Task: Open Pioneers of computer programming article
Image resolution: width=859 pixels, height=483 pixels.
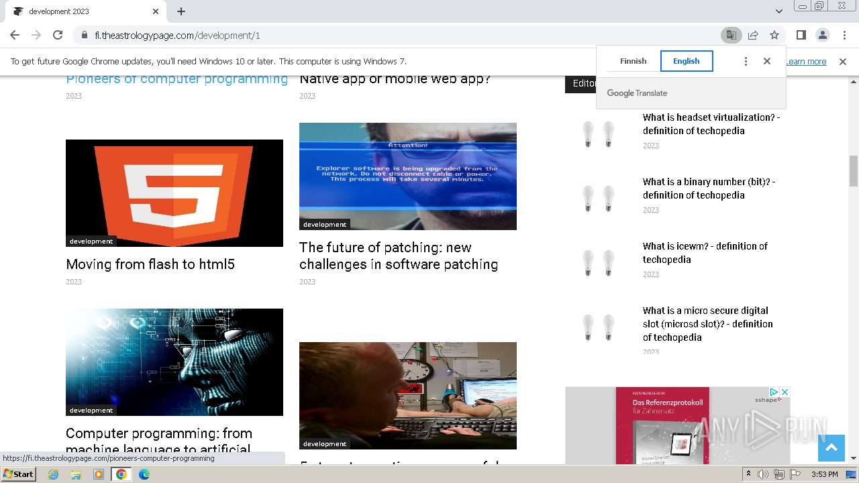Action: coord(176,79)
